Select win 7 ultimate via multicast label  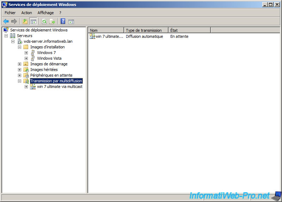coord(60,87)
